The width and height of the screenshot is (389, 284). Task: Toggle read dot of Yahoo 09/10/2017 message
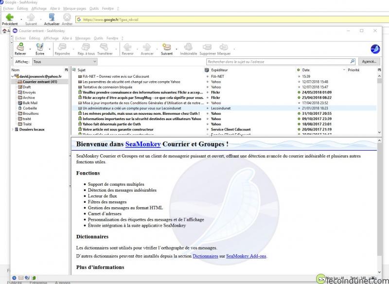299,119
